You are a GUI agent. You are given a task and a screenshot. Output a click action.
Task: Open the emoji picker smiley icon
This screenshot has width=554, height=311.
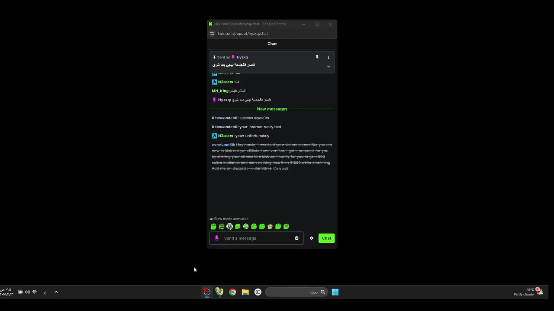(x=296, y=238)
